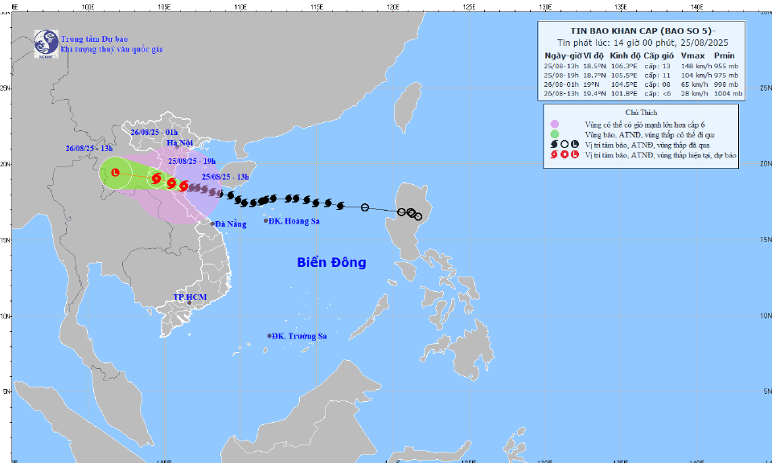
Task: Click legend text ending with 'hiện tại, dự báo'
Action: tap(660, 155)
